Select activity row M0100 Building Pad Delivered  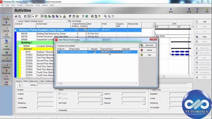pyautogui.click(x=79, y=34)
